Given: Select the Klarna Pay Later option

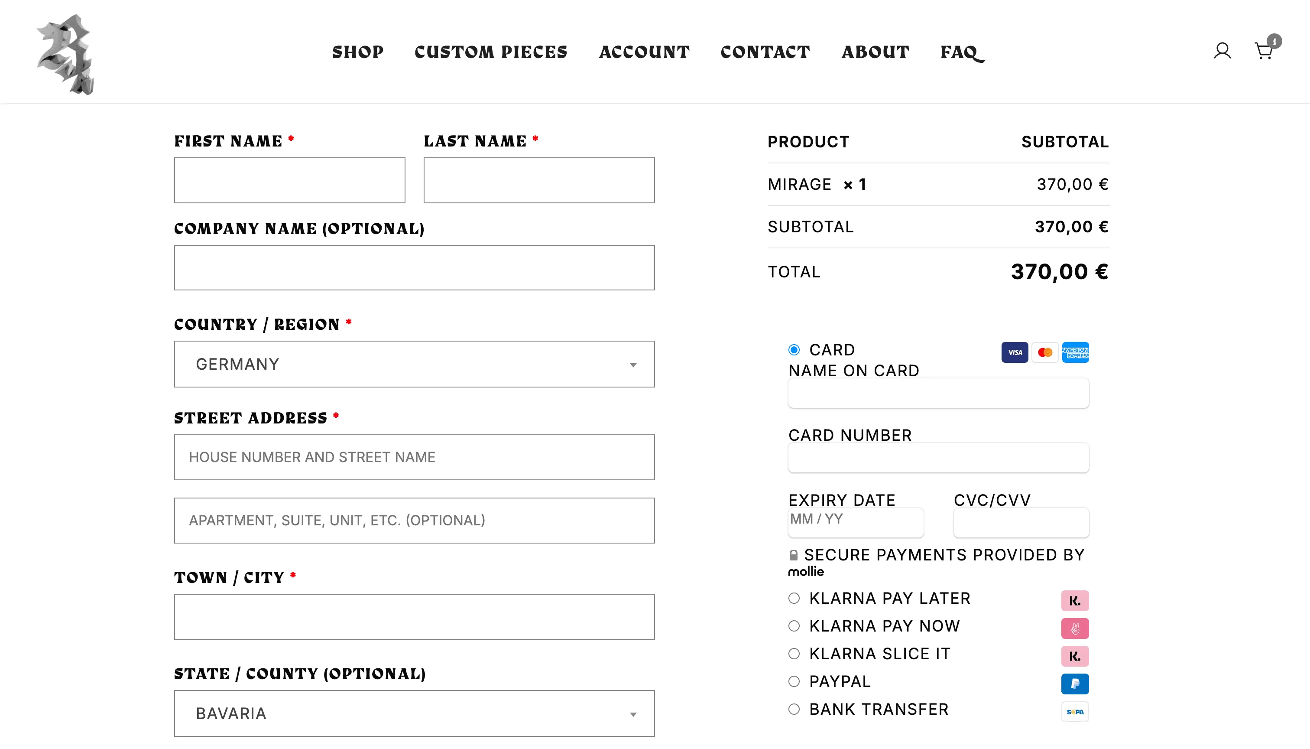Looking at the screenshot, I should tap(794, 598).
